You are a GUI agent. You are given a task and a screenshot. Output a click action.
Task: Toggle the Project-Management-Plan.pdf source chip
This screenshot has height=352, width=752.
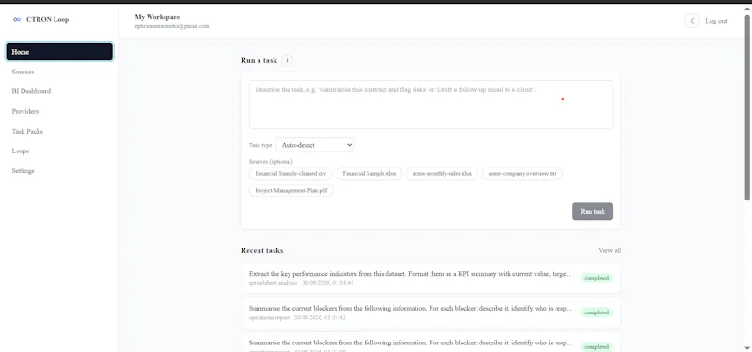(291, 191)
